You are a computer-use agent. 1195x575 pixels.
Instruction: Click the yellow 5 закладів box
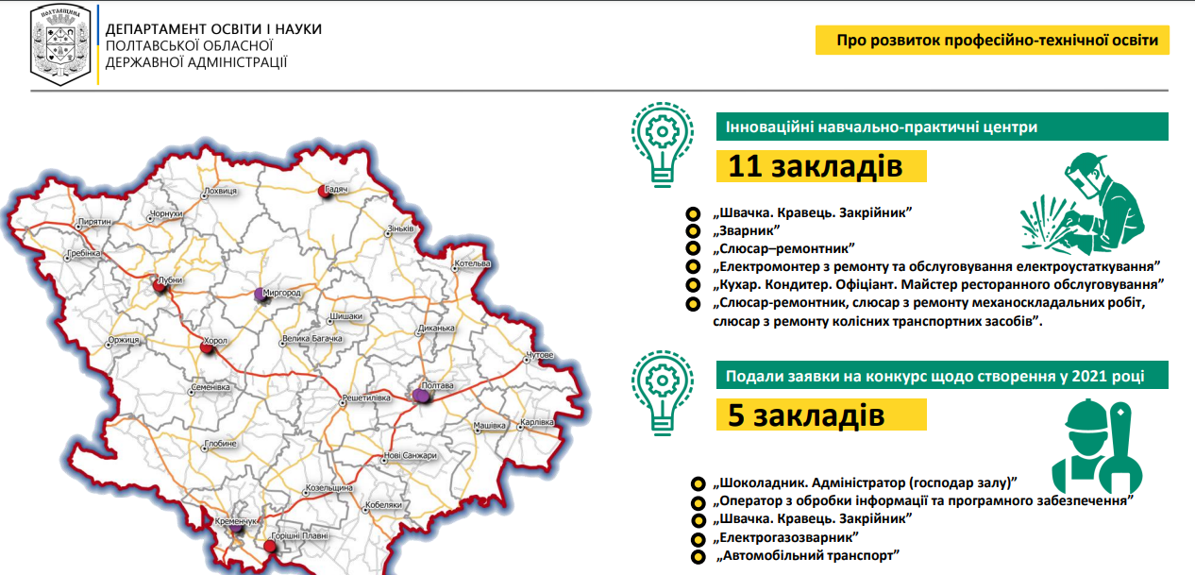(x=820, y=414)
